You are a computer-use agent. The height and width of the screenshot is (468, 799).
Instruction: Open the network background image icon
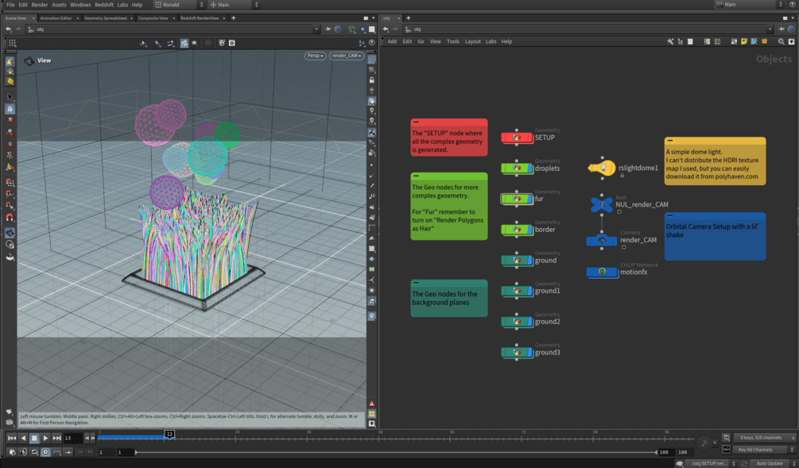754,42
